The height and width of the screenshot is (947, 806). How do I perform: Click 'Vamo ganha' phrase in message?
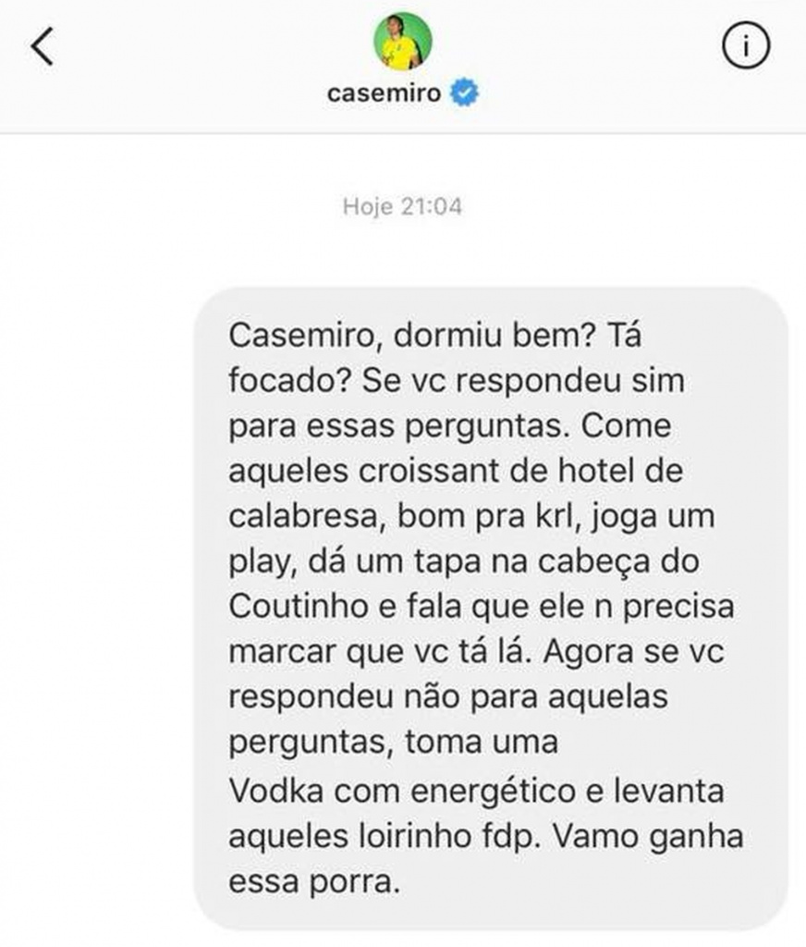point(648,837)
